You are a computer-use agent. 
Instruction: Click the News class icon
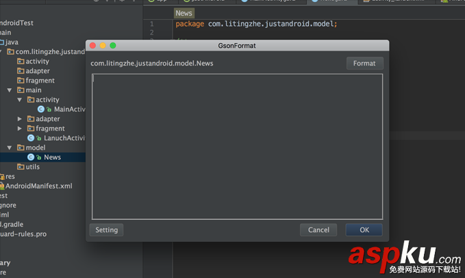pos(31,157)
